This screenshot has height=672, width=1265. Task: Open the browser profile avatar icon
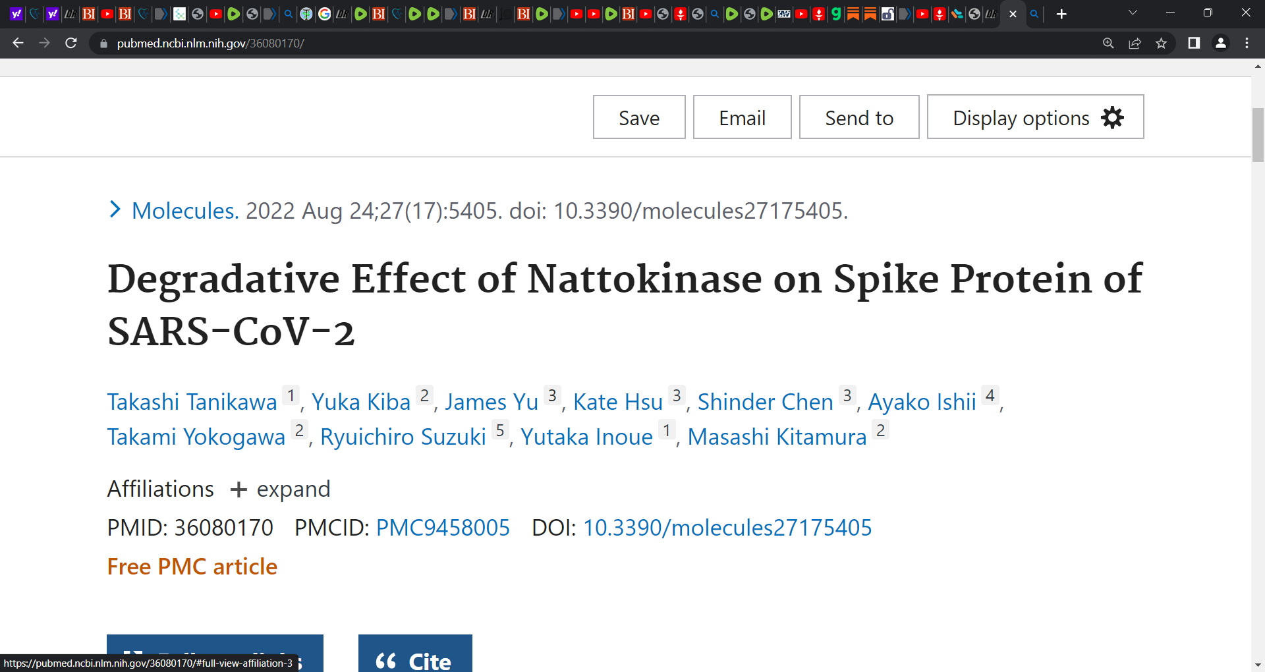pos(1220,43)
